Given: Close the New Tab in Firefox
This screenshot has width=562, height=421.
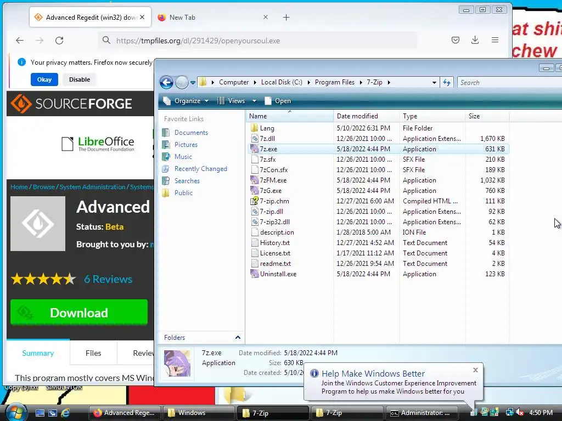Looking at the screenshot, I should pos(266,17).
